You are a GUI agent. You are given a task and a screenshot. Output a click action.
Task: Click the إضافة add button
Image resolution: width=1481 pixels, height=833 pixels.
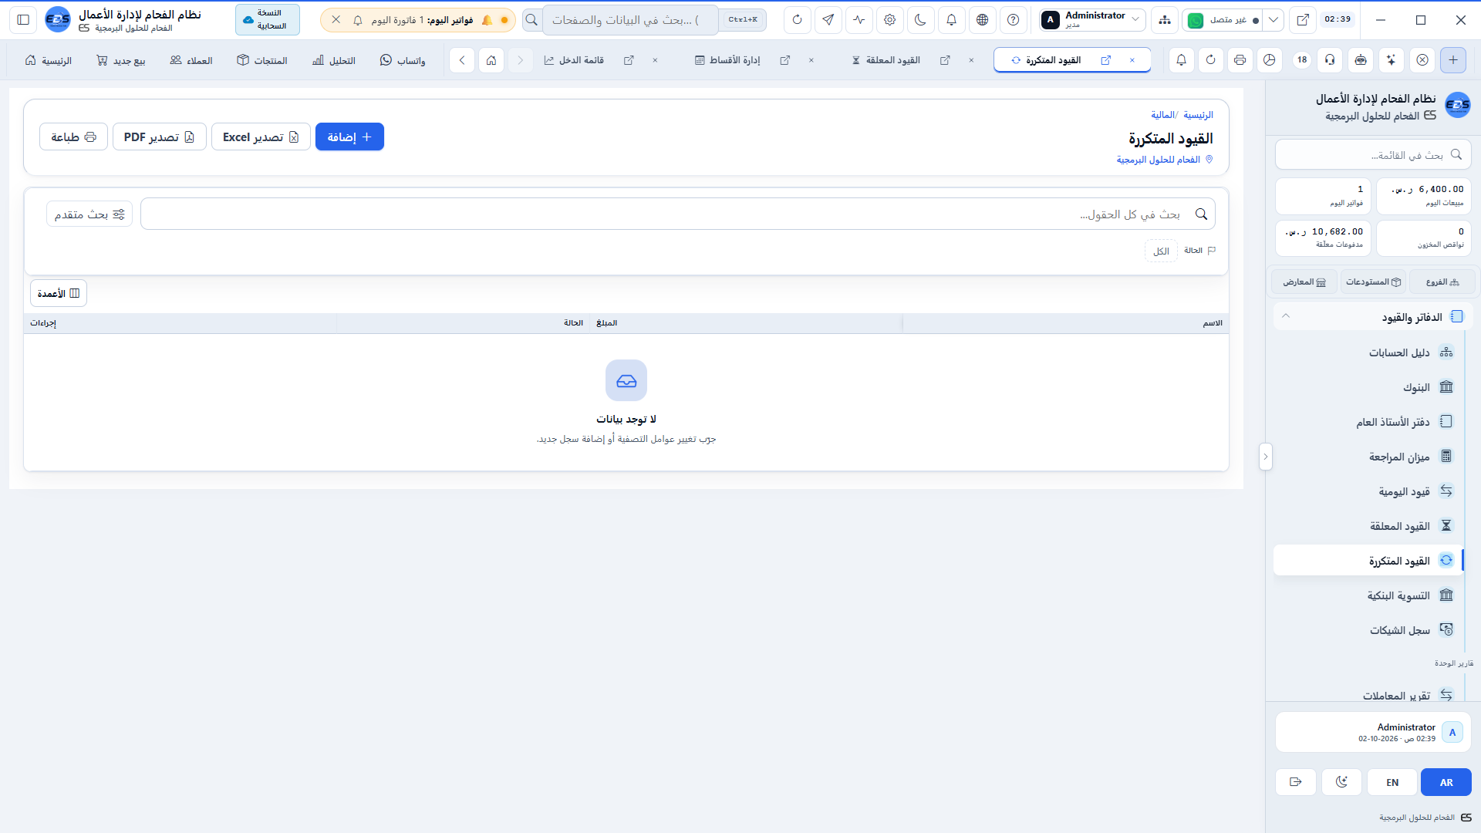point(349,137)
